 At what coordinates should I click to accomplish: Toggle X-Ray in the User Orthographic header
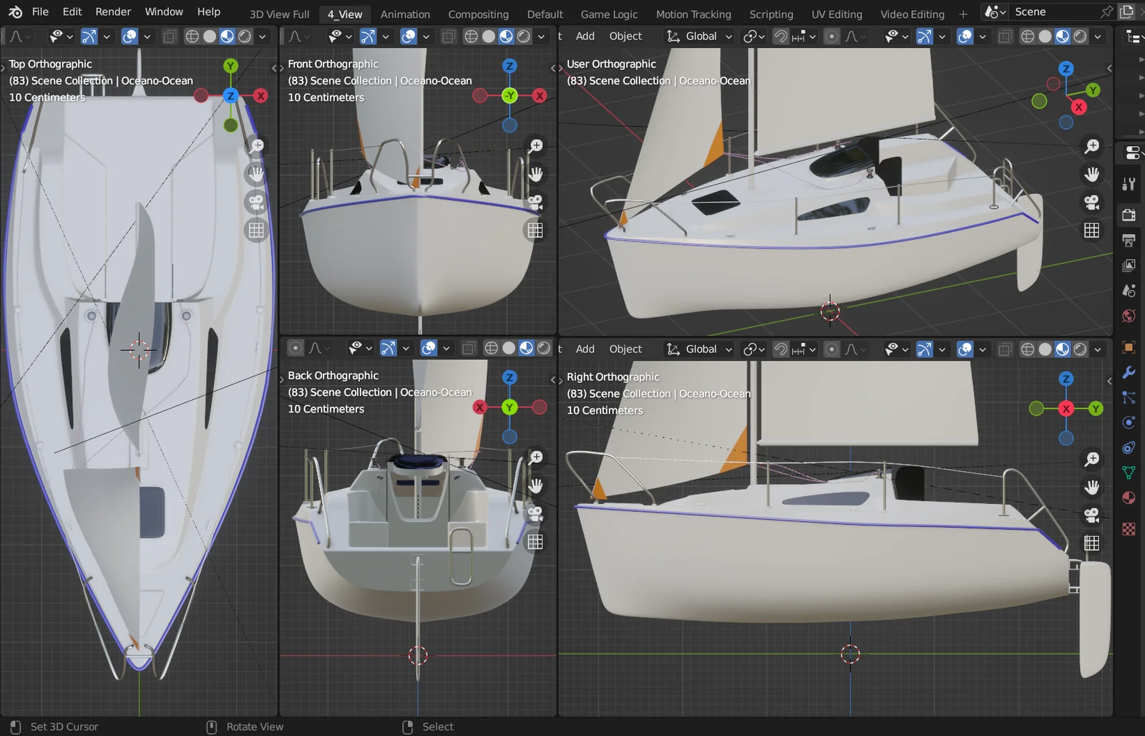point(1004,36)
